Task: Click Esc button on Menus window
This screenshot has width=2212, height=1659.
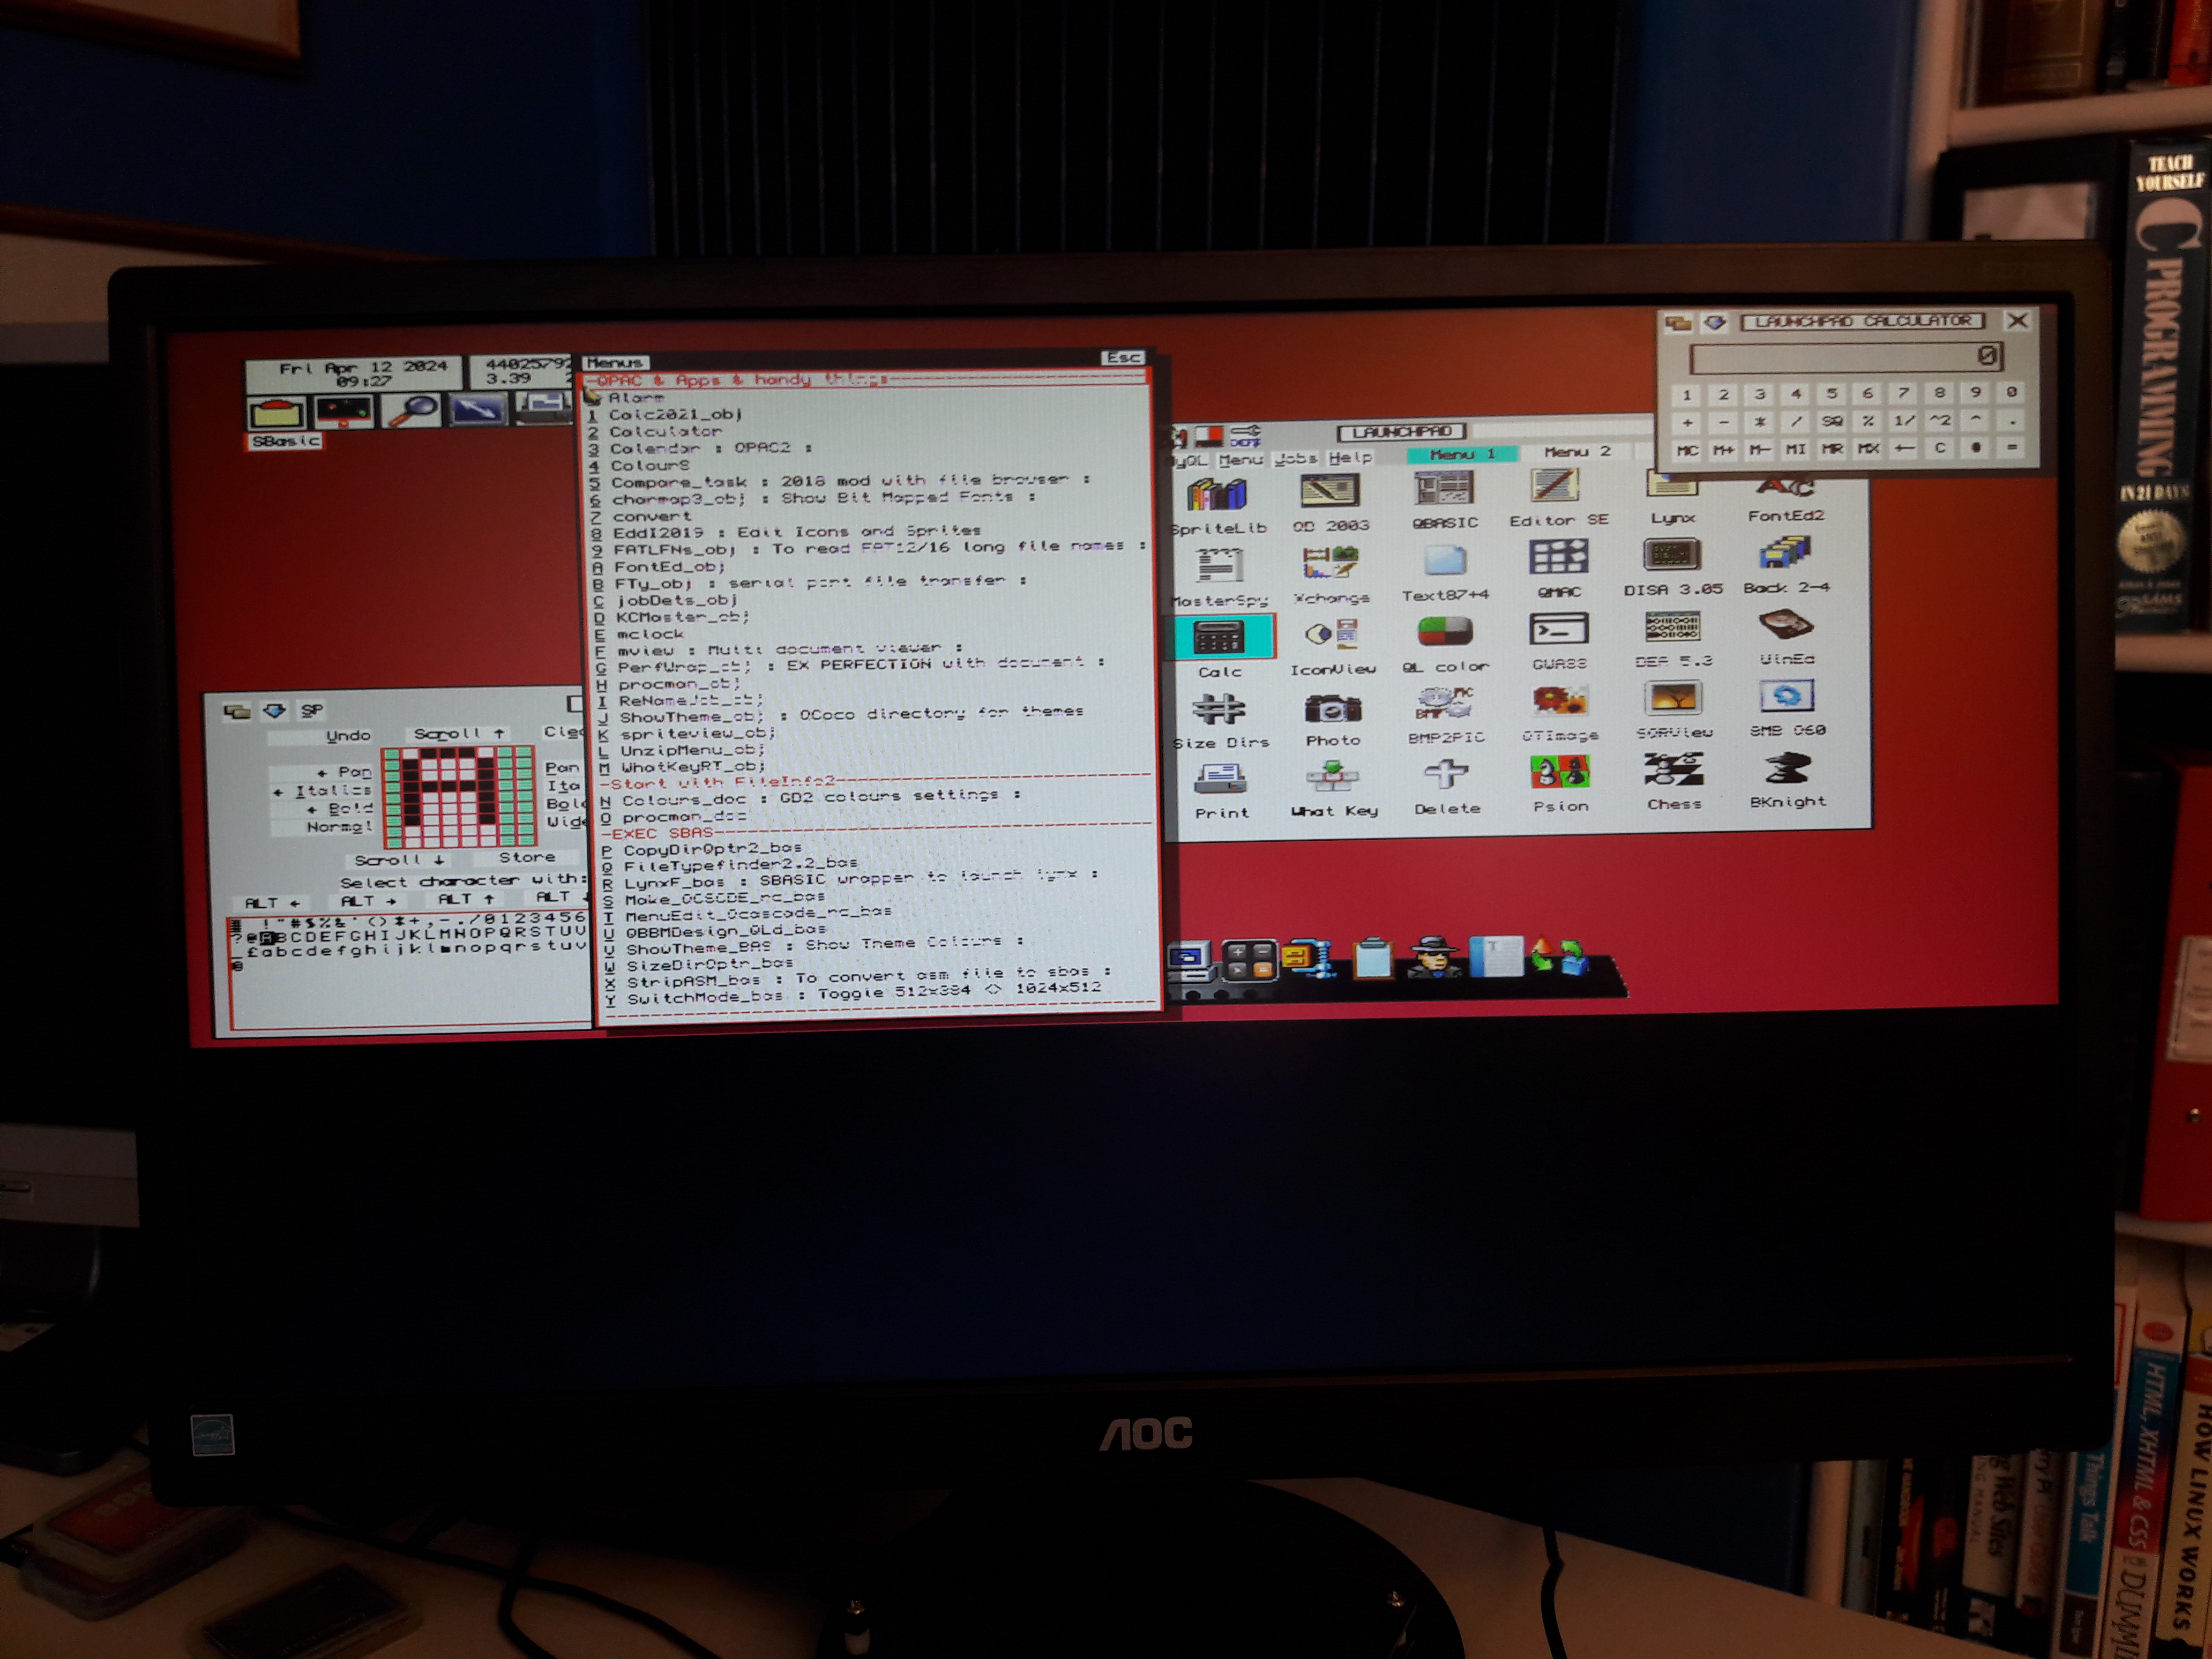Action: (1122, 357)
